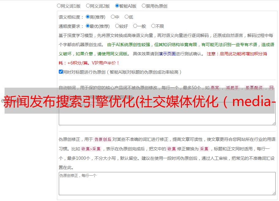Click the 减肥茶 example tag
Image resolution: width=279 pixels, height=201 pixels.
click(232, 88)
